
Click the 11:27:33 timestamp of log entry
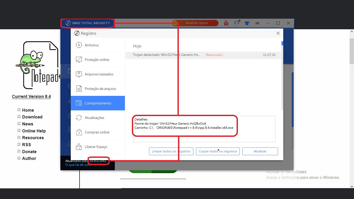269,55
